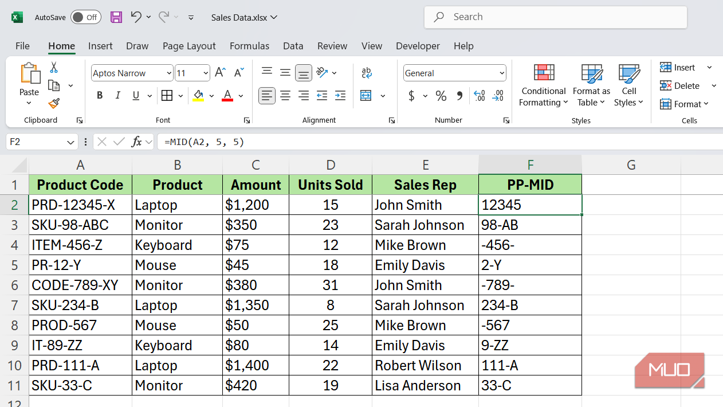The height and width of the screenshot is (407, 723).
Task: Click Cell Styles button
Action: 629,85
